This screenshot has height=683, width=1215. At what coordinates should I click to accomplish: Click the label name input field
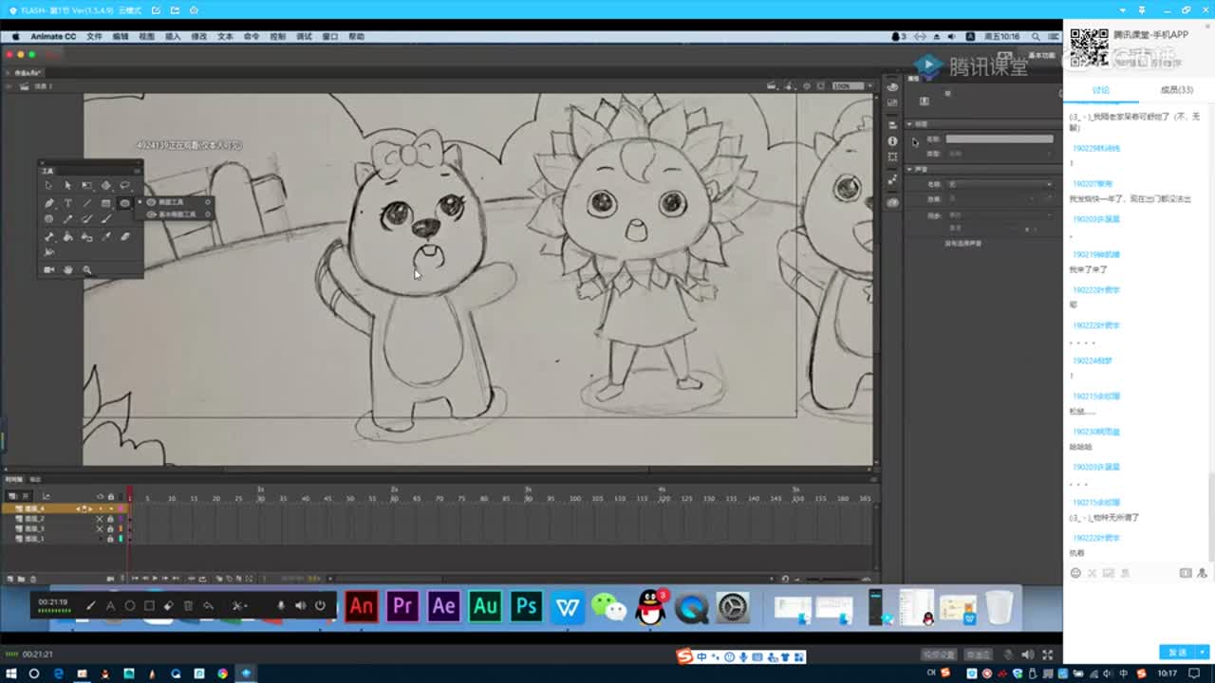pos(1000,138)
